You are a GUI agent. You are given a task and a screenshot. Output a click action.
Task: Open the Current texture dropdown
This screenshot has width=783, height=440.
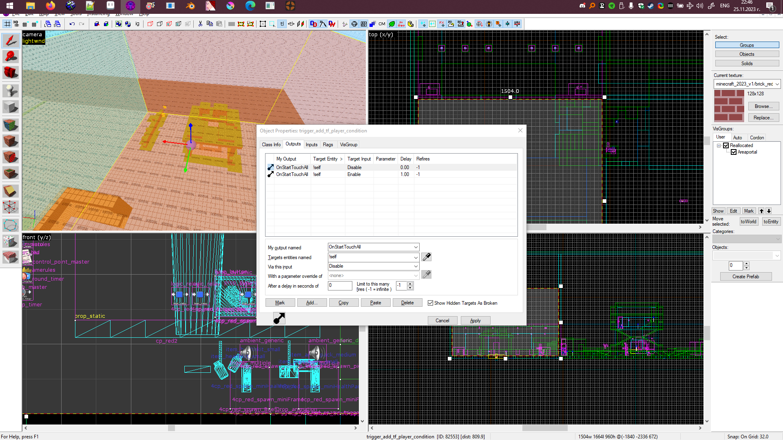click(x=777, y=84)
